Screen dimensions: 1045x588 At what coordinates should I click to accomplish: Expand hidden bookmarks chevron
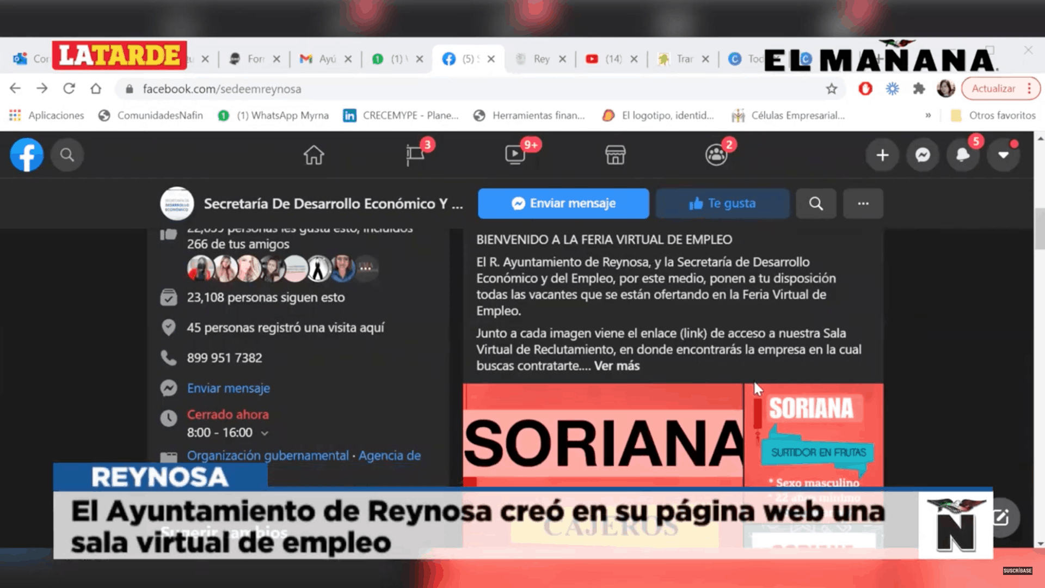click(928, 115)
